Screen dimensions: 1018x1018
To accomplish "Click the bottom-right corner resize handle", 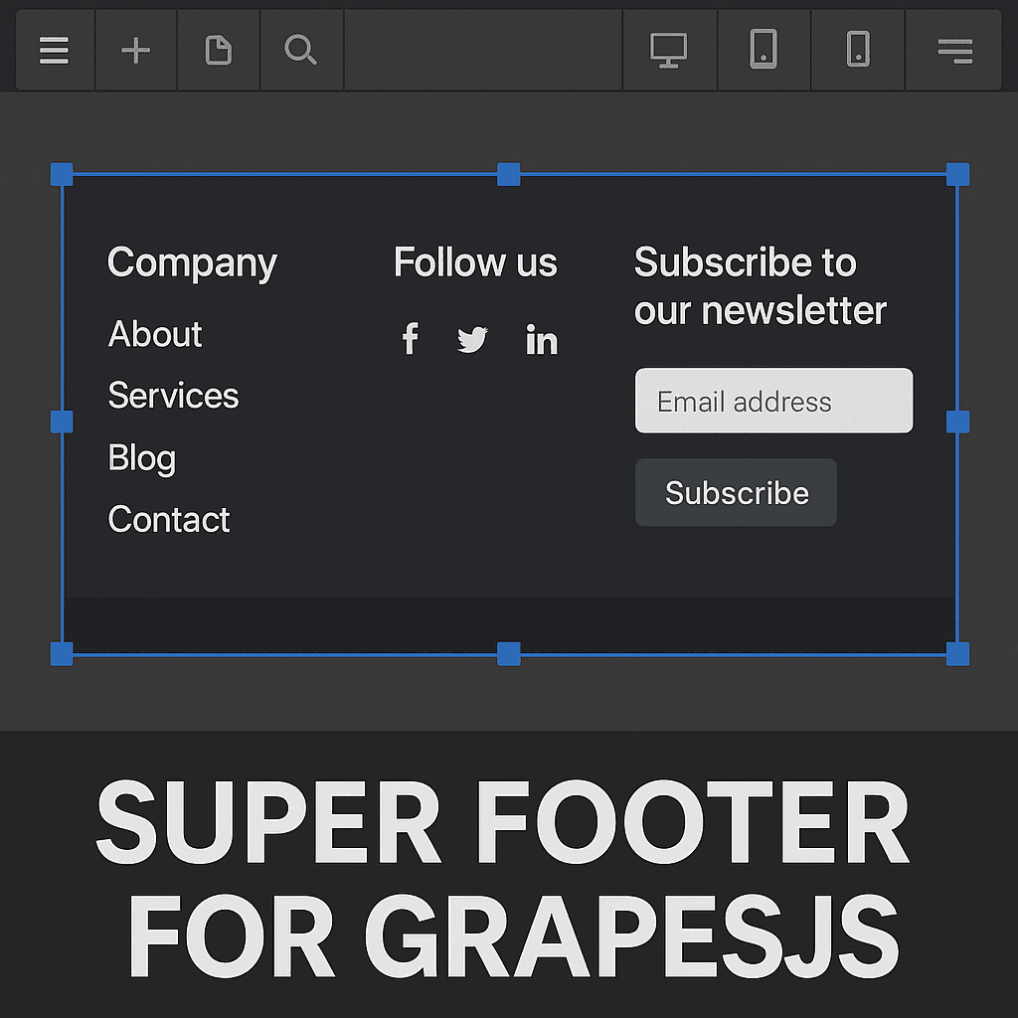I will point(957,654).
